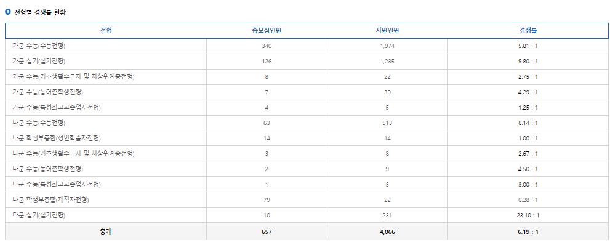This screenshot has height=242, width=610.
Task: Click 10 recruitment cell for 다군 실기
Action: click(267, 215)
